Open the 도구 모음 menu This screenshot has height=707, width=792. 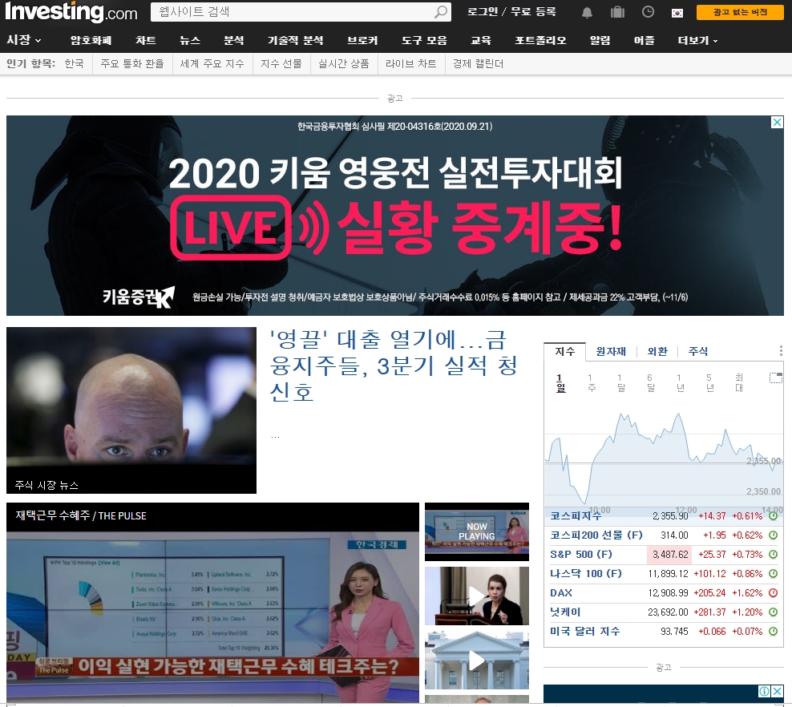click(424, 40)
